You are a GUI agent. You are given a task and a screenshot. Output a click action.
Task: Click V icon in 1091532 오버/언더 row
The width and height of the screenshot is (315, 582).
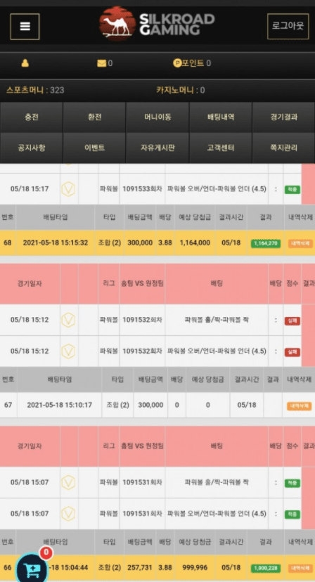pyautogui.click(x=68, y=351)
